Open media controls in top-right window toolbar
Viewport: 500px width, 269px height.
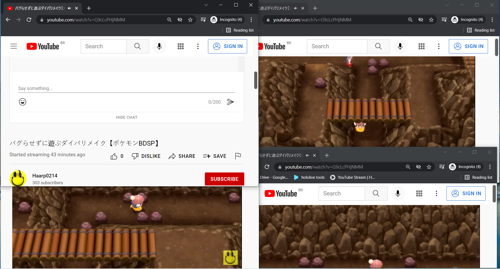pyautogui.click(x=444, y=20)
